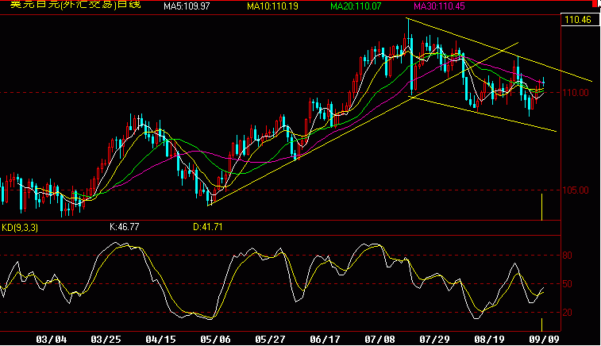Image resolution: width=601 pixels, height=346 pixels.
Task: Click the chart title in the top left
Action: [75, 5]
